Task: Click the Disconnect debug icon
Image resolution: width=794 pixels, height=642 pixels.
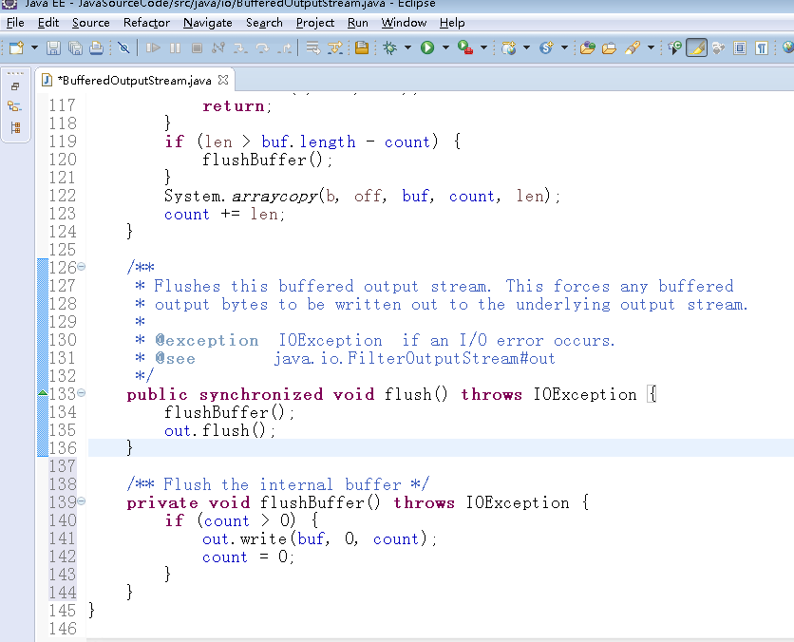Action: coord(218,47)
